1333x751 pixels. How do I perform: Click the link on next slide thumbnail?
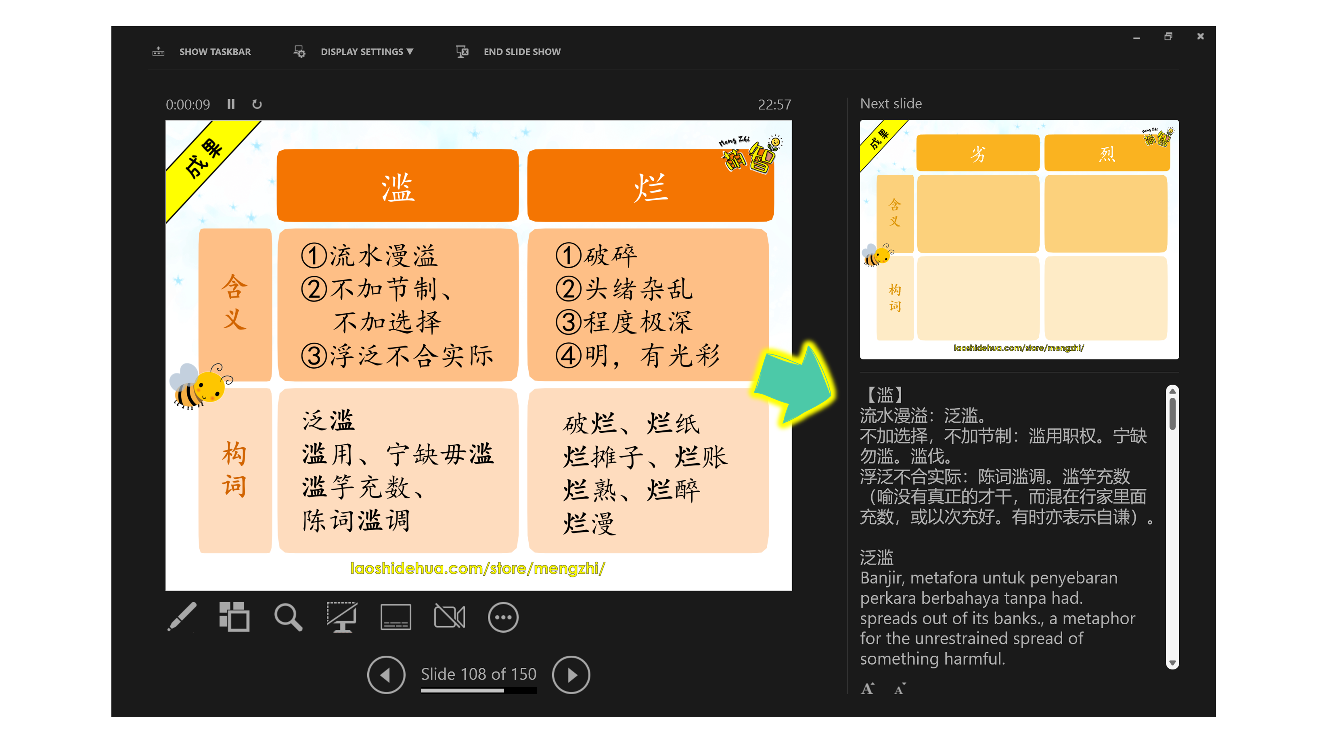point(1018,348)
